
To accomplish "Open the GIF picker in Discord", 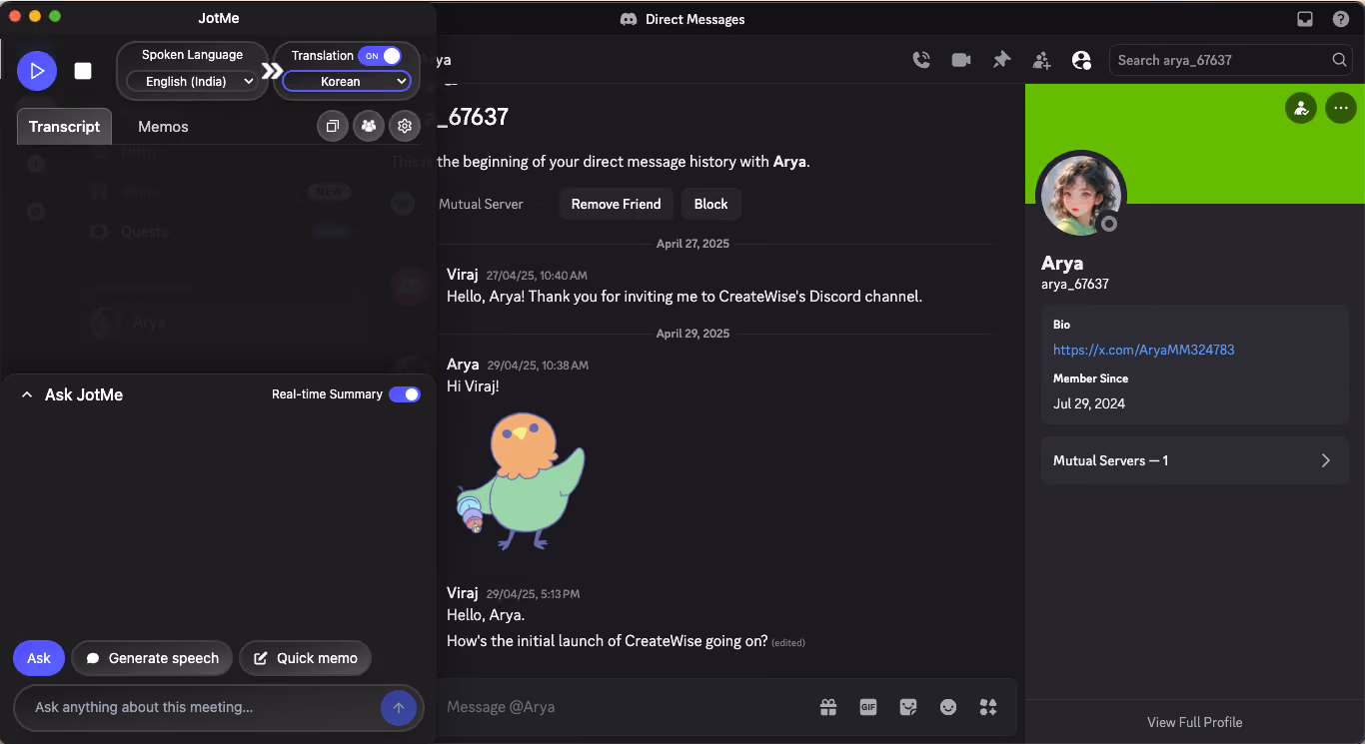I will coord(868,707).
